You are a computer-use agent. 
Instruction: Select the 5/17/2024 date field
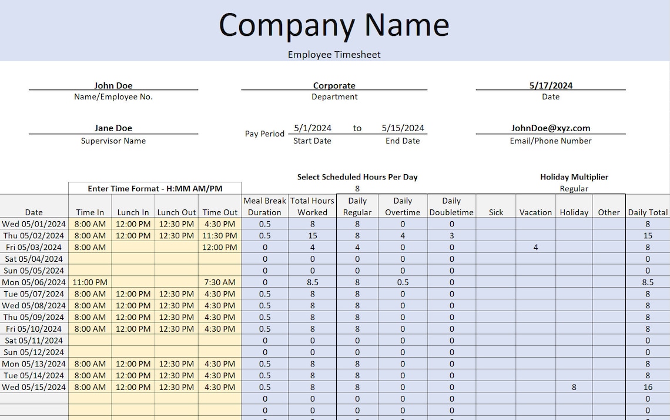point(551,85)
